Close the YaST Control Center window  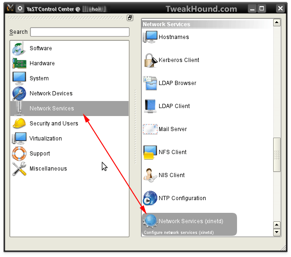point(280,8)
